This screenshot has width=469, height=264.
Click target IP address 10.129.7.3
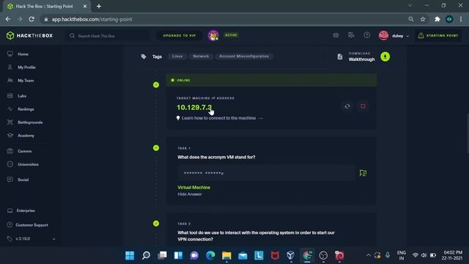[194, 107]
